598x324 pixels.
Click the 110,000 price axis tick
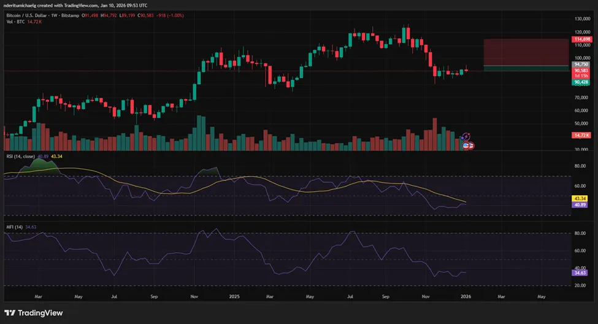coord(583,45)
